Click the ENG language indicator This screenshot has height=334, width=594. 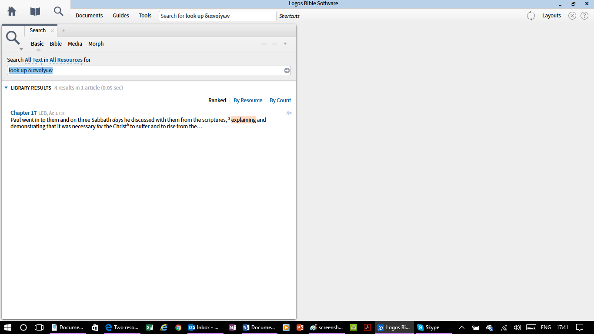pos(546,327)
